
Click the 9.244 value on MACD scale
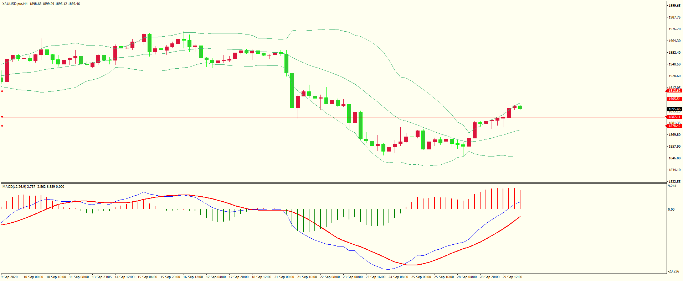672,186
